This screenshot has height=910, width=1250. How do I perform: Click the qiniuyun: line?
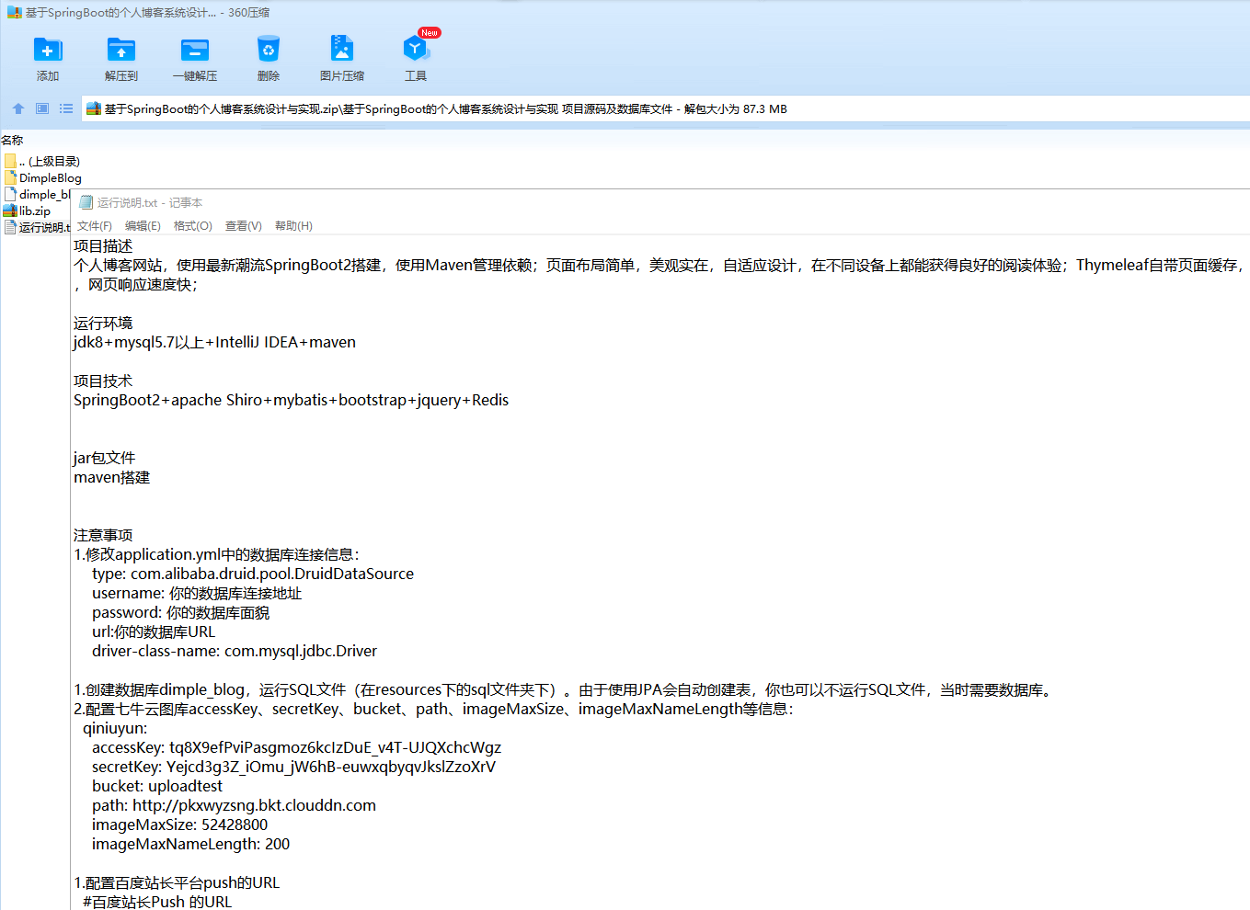(115, 729)
